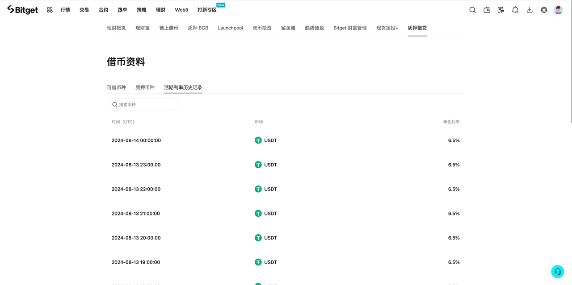This screenshot has width=572, height=285.
Task: Open the 双币投资 tab
Action: [x=262, y=28]
